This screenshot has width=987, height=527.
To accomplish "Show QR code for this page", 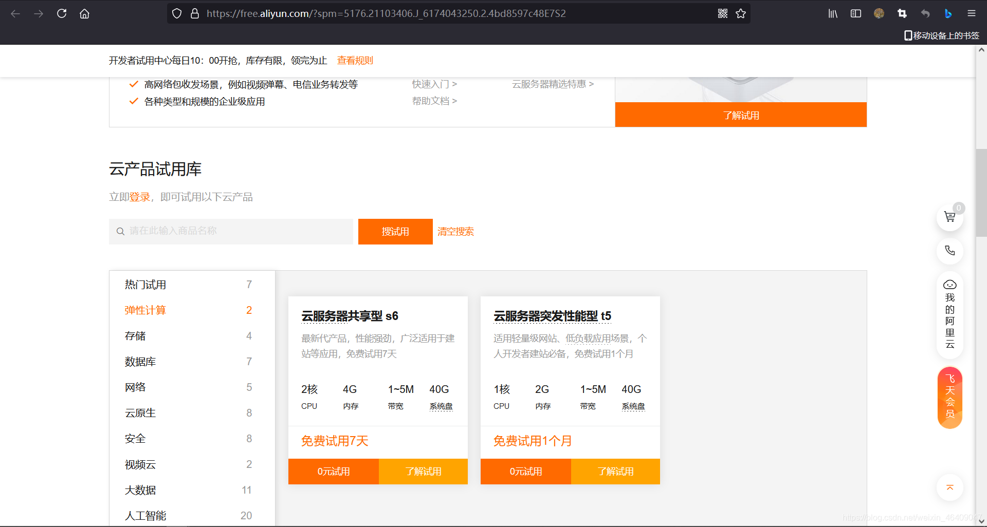I will tap(723, 14).
